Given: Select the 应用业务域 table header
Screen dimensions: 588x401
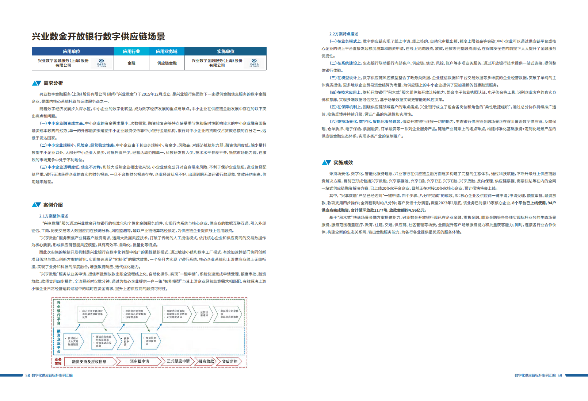Looking at the screenshot, I should 167,51.
